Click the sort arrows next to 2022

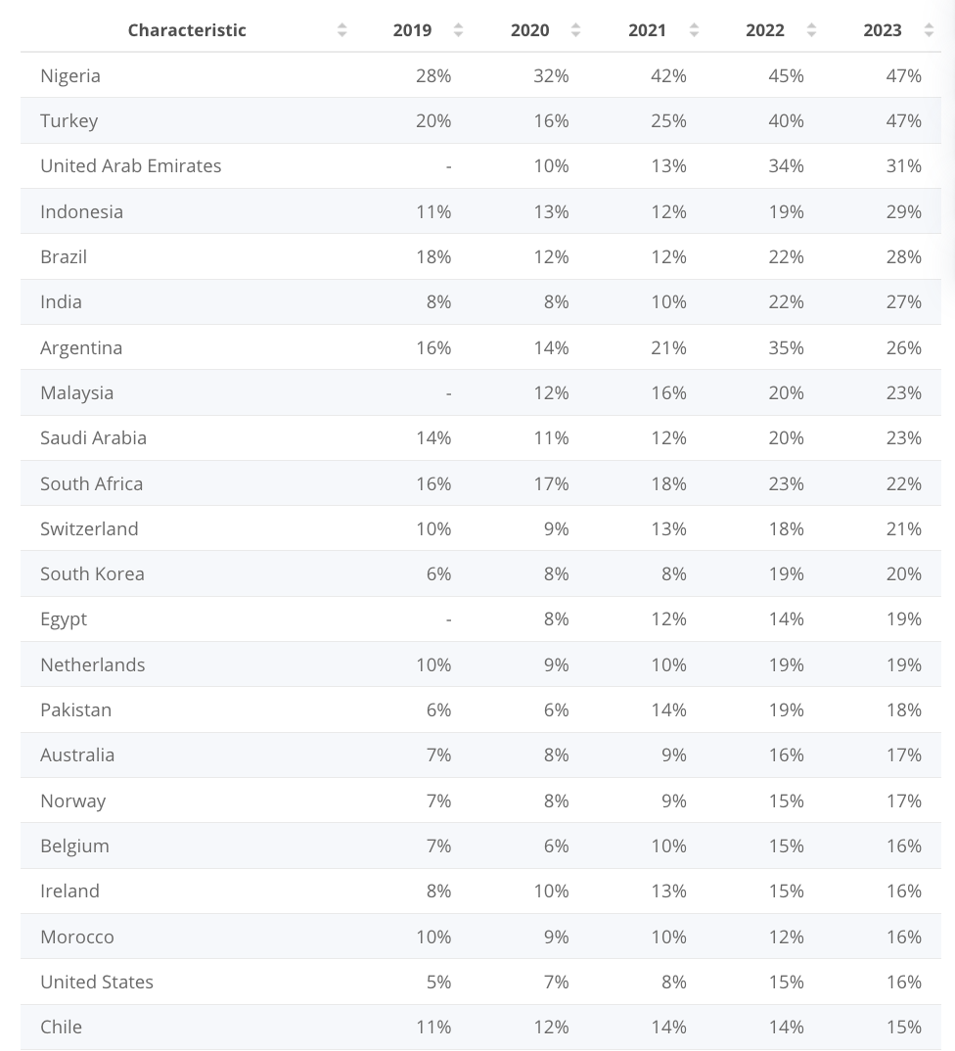click(x=811, y=30)
